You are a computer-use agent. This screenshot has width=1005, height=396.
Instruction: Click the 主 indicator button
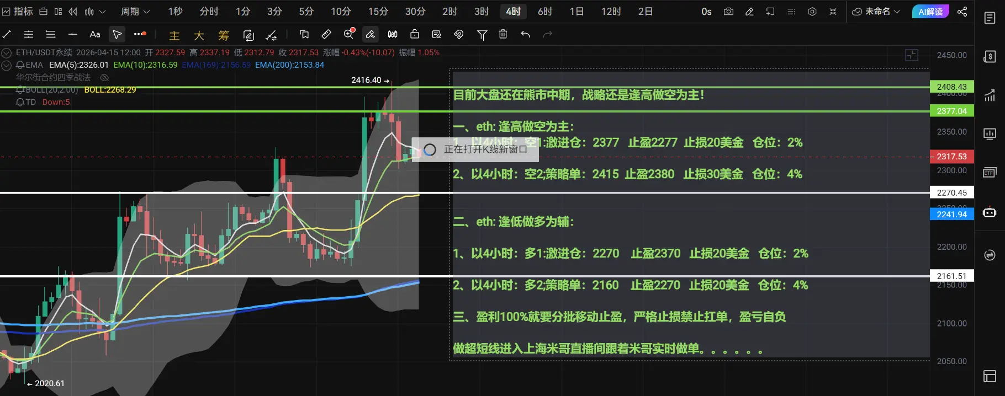pos(174,36)
